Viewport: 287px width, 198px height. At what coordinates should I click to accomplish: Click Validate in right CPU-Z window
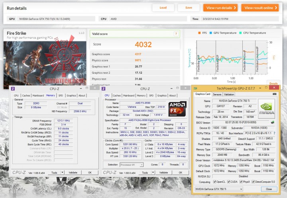coord(163,173)
